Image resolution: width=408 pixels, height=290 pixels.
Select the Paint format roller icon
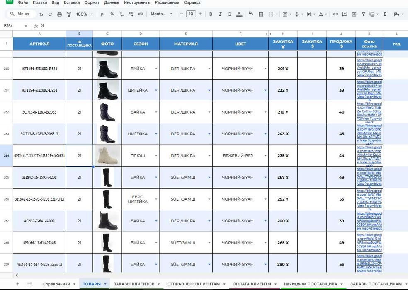pos(69,15)
